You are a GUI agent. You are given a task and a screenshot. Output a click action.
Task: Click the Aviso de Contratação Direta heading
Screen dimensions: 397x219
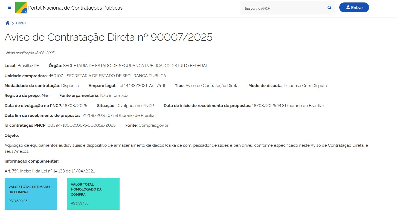[108, 37]
